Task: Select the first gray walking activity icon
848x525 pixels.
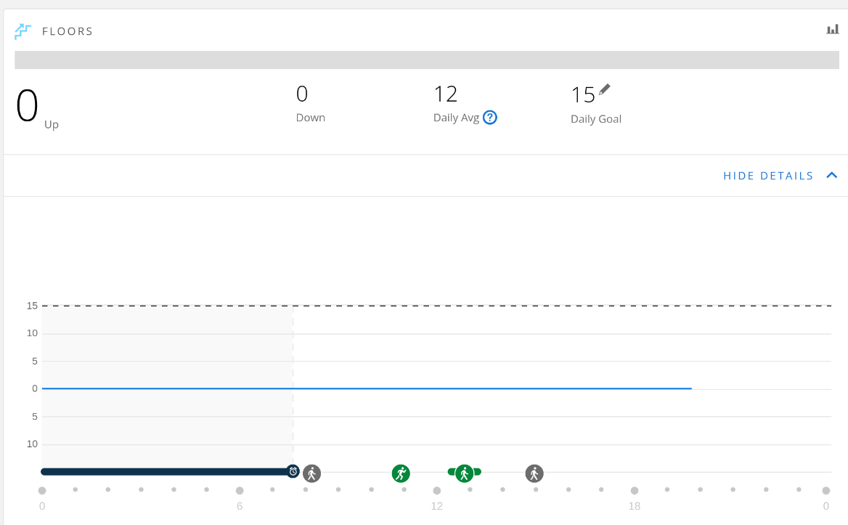Action: click(x=311, y=473)
